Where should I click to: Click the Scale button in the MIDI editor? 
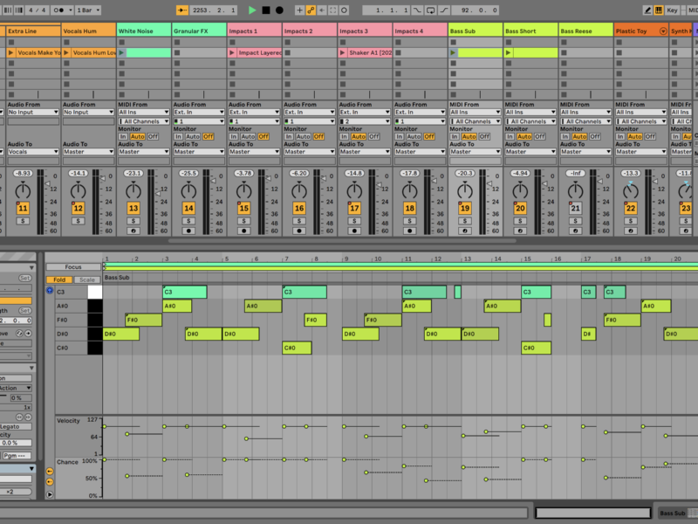pos(86,279)
